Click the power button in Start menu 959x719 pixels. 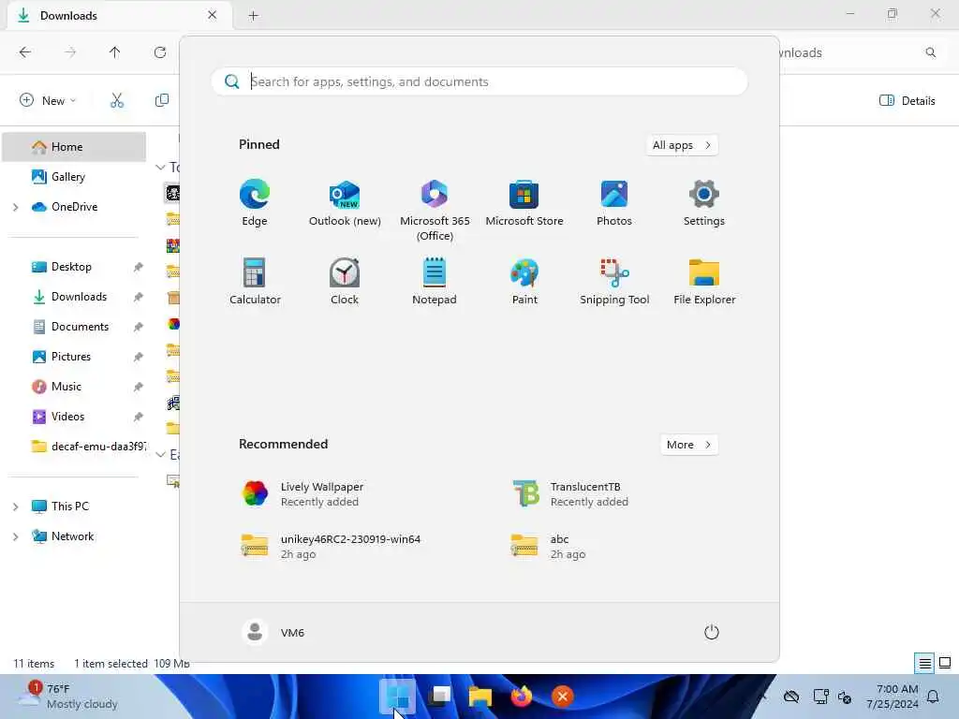712,632
